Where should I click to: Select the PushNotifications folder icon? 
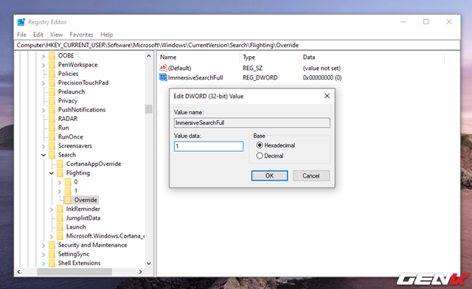(x=52, y=110)
